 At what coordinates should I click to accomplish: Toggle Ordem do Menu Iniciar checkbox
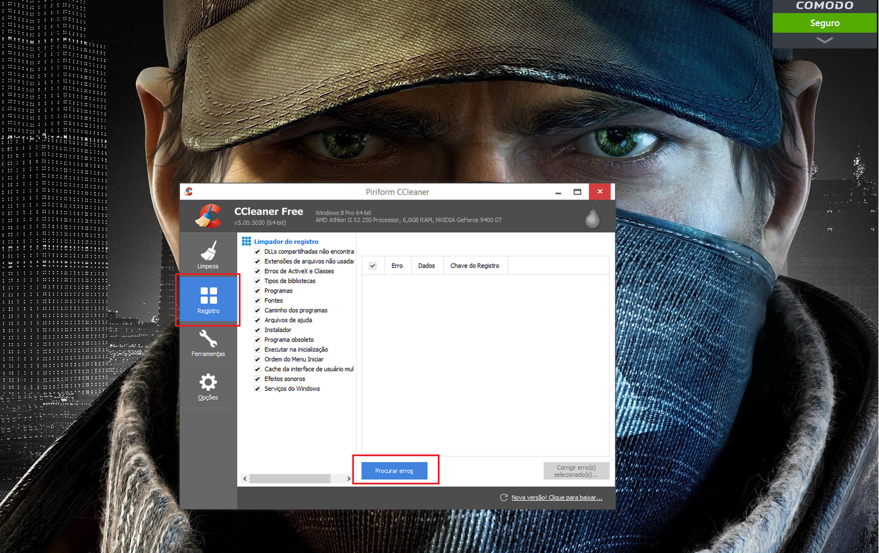coord(258,360)
